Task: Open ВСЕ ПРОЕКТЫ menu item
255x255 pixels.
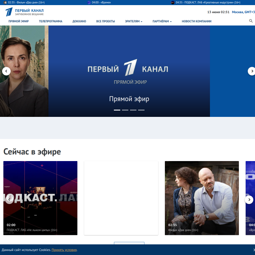Action: [x=105, y=21]
